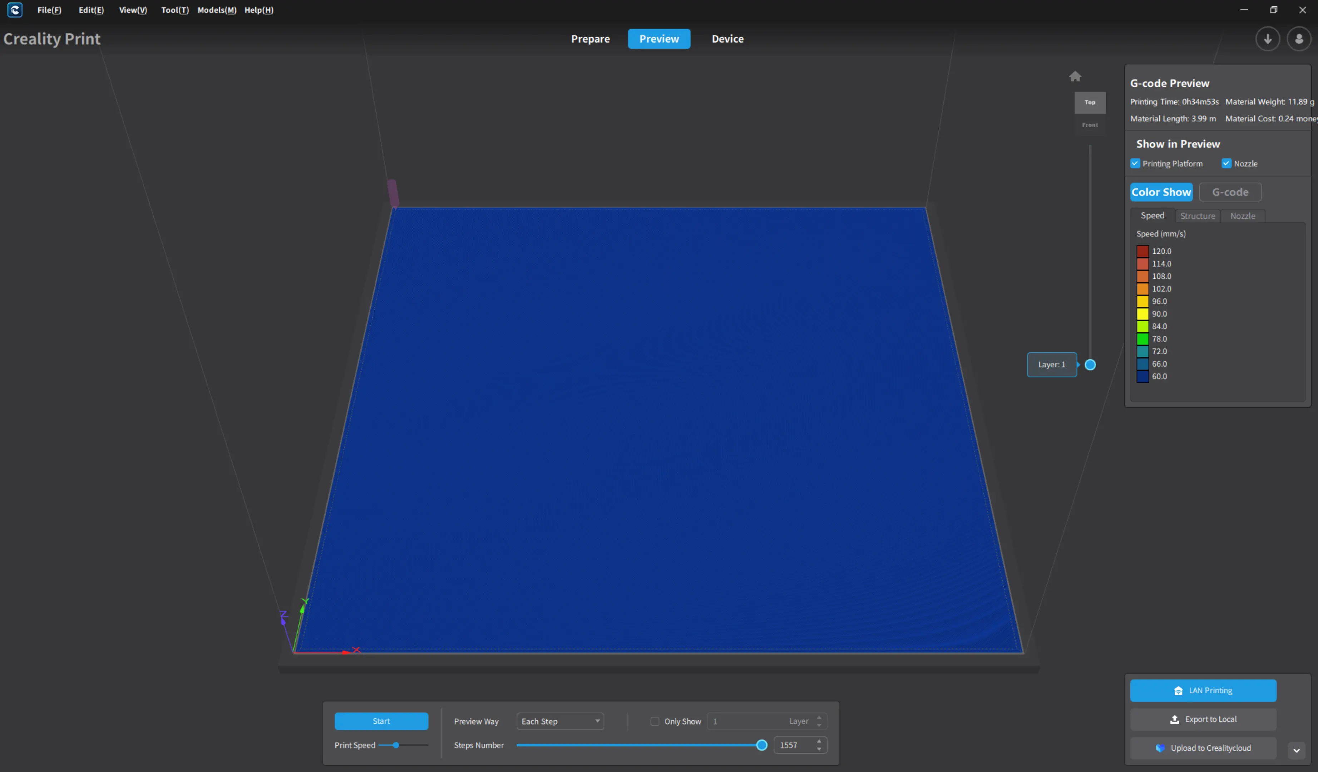This screenshot has height=772, width=1318.
Task: Enable the Only Show checkbox
Action: tap(654, 721)
